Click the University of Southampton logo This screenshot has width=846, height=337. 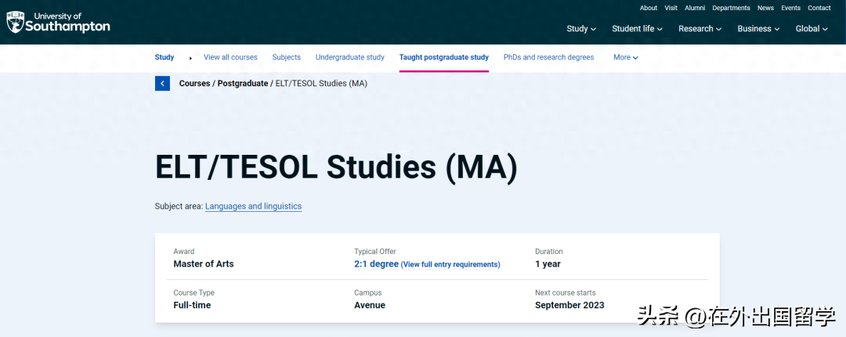(x=58, y=22)
